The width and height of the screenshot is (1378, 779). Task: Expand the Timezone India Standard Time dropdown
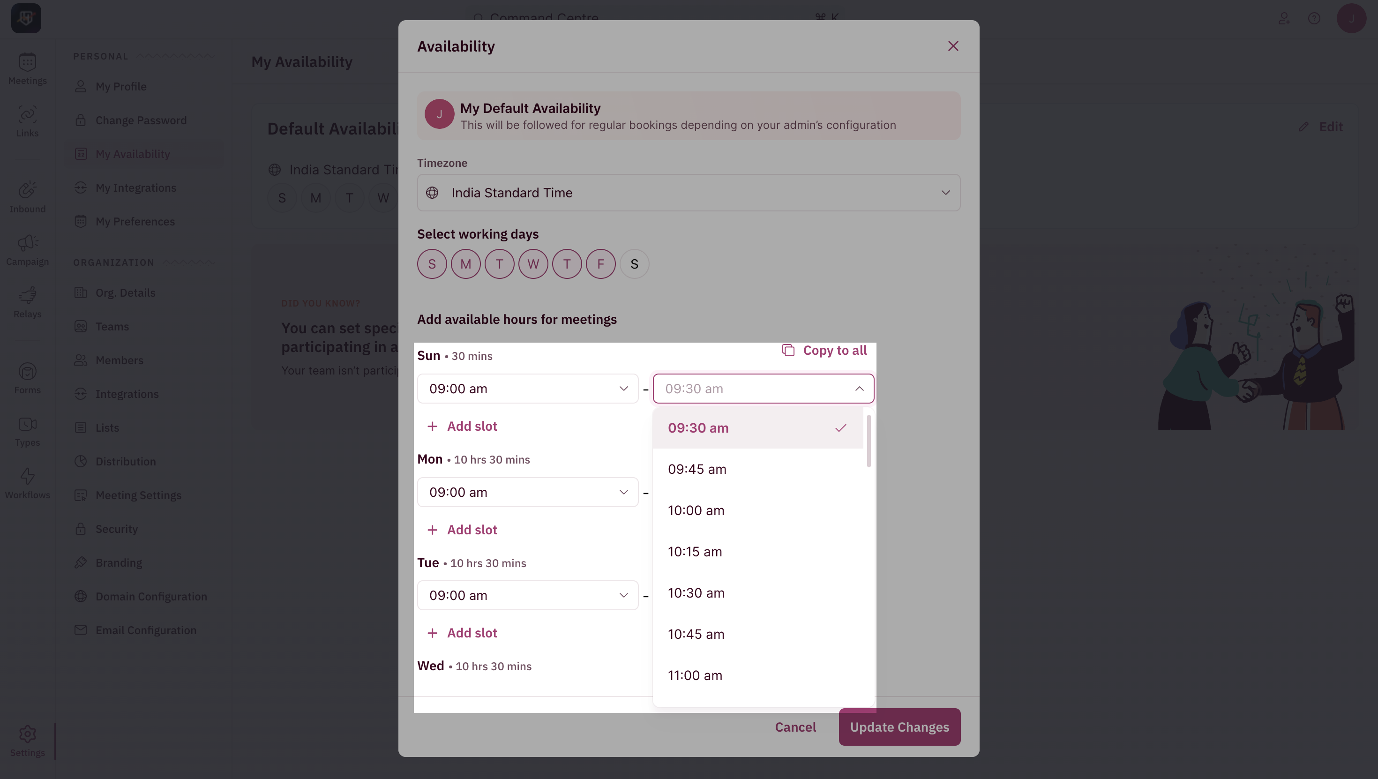[x=689, y=193]
